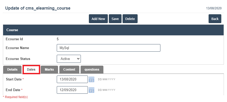Focus the Ecourse Name field containing MySql

pyautogui.click(x=109, y=48)
